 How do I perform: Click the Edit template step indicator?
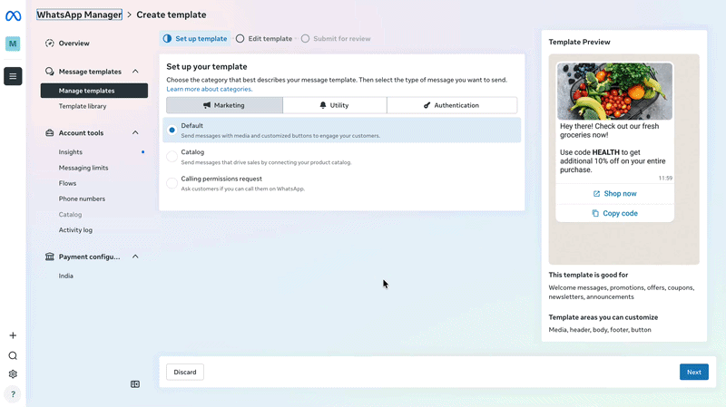[264, 39]
